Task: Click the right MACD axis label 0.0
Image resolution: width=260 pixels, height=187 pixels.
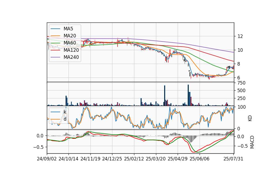Action: pyautogui.click(x=241, y=137)
